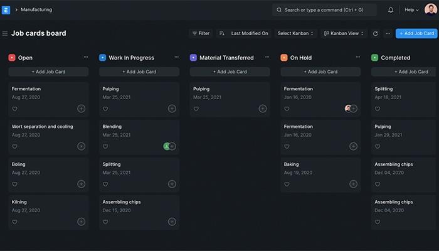
Task: Add a job card in Material Transferred column
Action: point(230,72)
